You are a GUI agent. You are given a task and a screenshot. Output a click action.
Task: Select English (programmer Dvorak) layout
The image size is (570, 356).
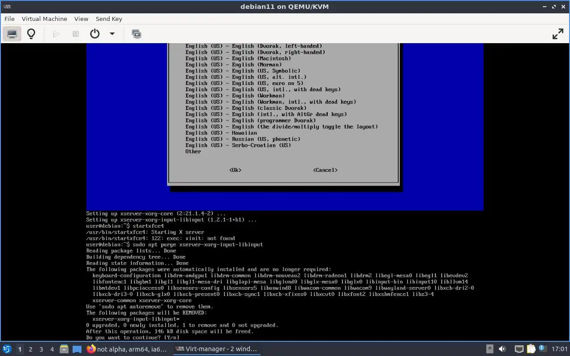[x=251, y=121]
